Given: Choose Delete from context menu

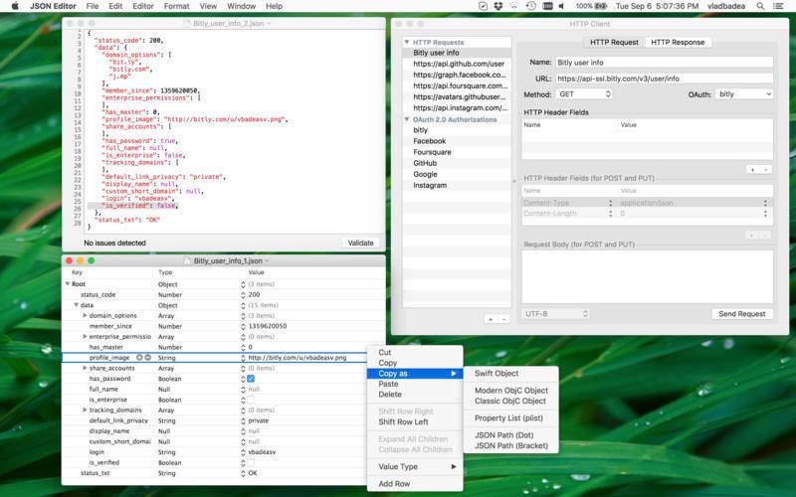Looking at the screenshot, I should (390, 394).
